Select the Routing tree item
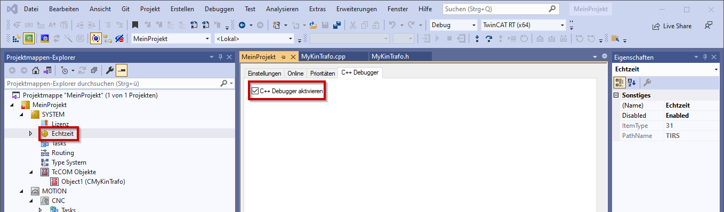The image size is (724, 212). tap(63, 152)
